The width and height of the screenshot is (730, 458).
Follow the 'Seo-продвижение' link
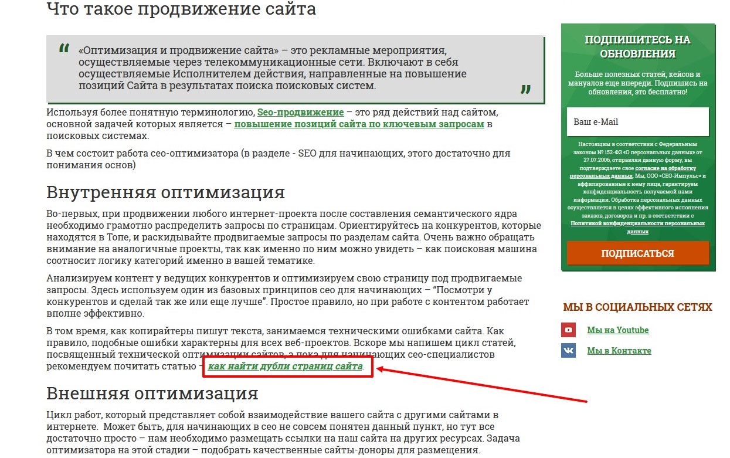click(300, 112)
